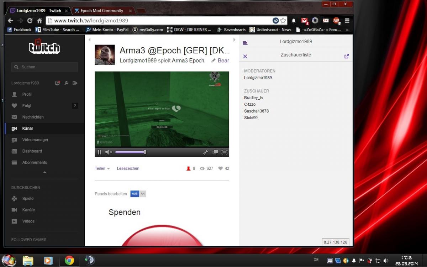Click the Twitch chat icon beside username
The height and width of the screenshot is (267, 427).
point(58,83)
